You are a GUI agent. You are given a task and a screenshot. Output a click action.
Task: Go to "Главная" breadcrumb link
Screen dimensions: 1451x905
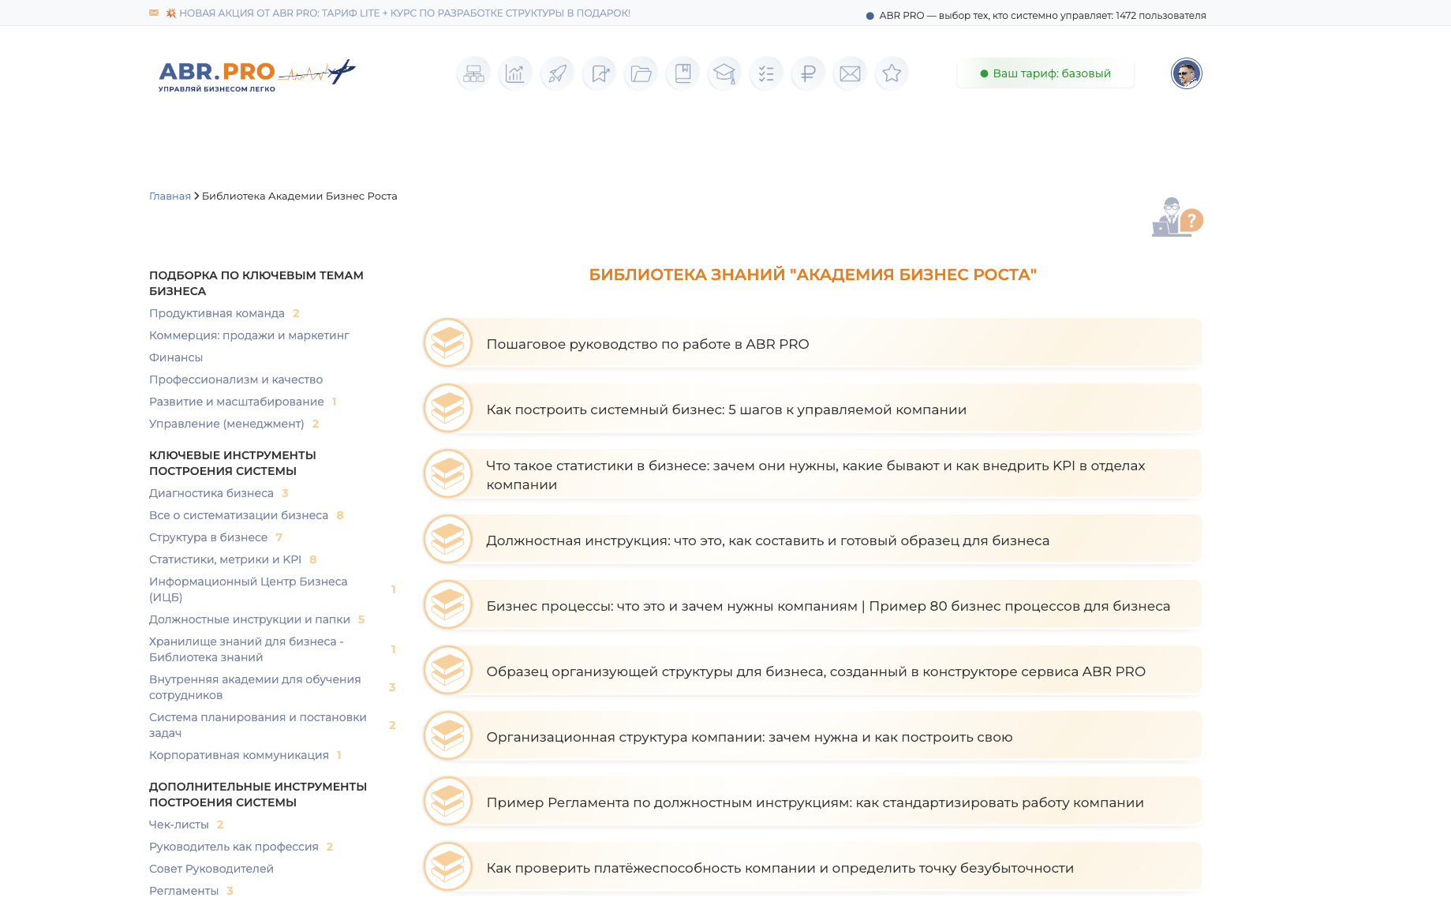(170, 196)
